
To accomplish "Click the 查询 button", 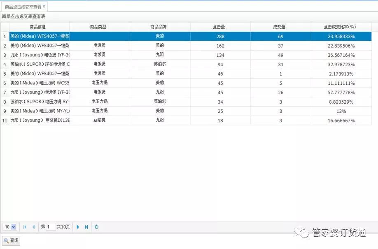I will click(x=11, y=240).
